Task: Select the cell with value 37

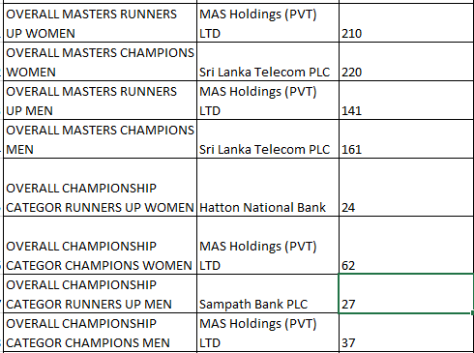Action: [x=406, y=333]
